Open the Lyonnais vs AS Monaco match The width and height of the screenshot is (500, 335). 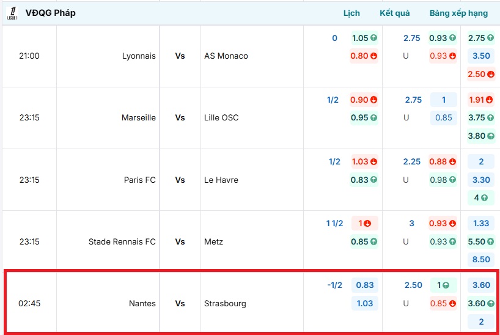180,56
